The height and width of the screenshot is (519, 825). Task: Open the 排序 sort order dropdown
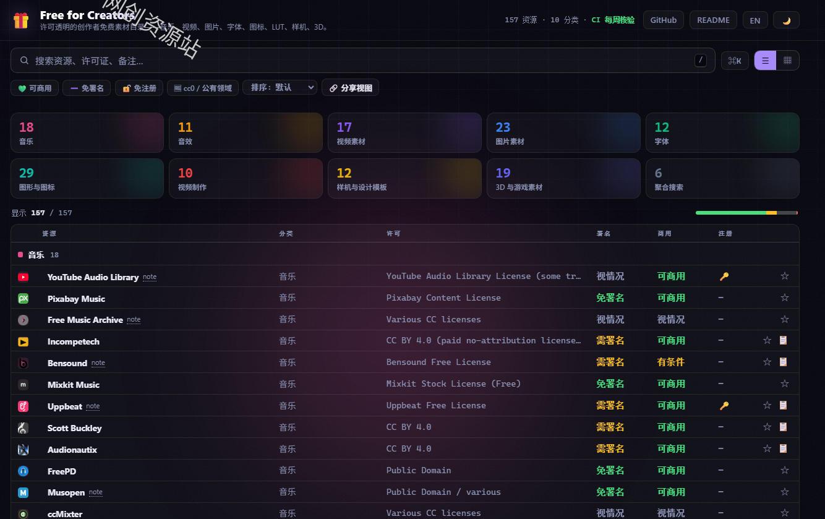click(x=280, y=88)
